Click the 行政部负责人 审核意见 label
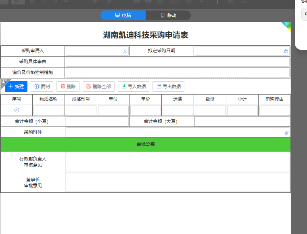 pos(33,162)
